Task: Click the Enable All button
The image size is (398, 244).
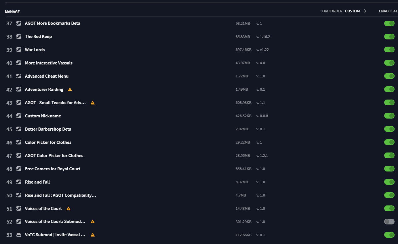Action: click(x=389, y=11)
